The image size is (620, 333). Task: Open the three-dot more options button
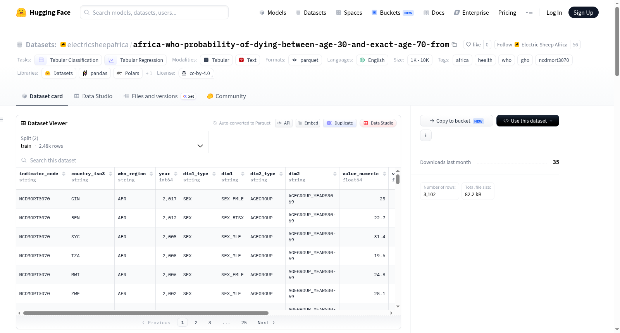[426, 135]
